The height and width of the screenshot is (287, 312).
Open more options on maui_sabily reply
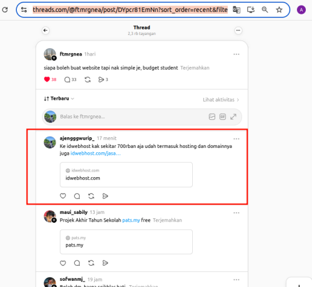(236, 213)
